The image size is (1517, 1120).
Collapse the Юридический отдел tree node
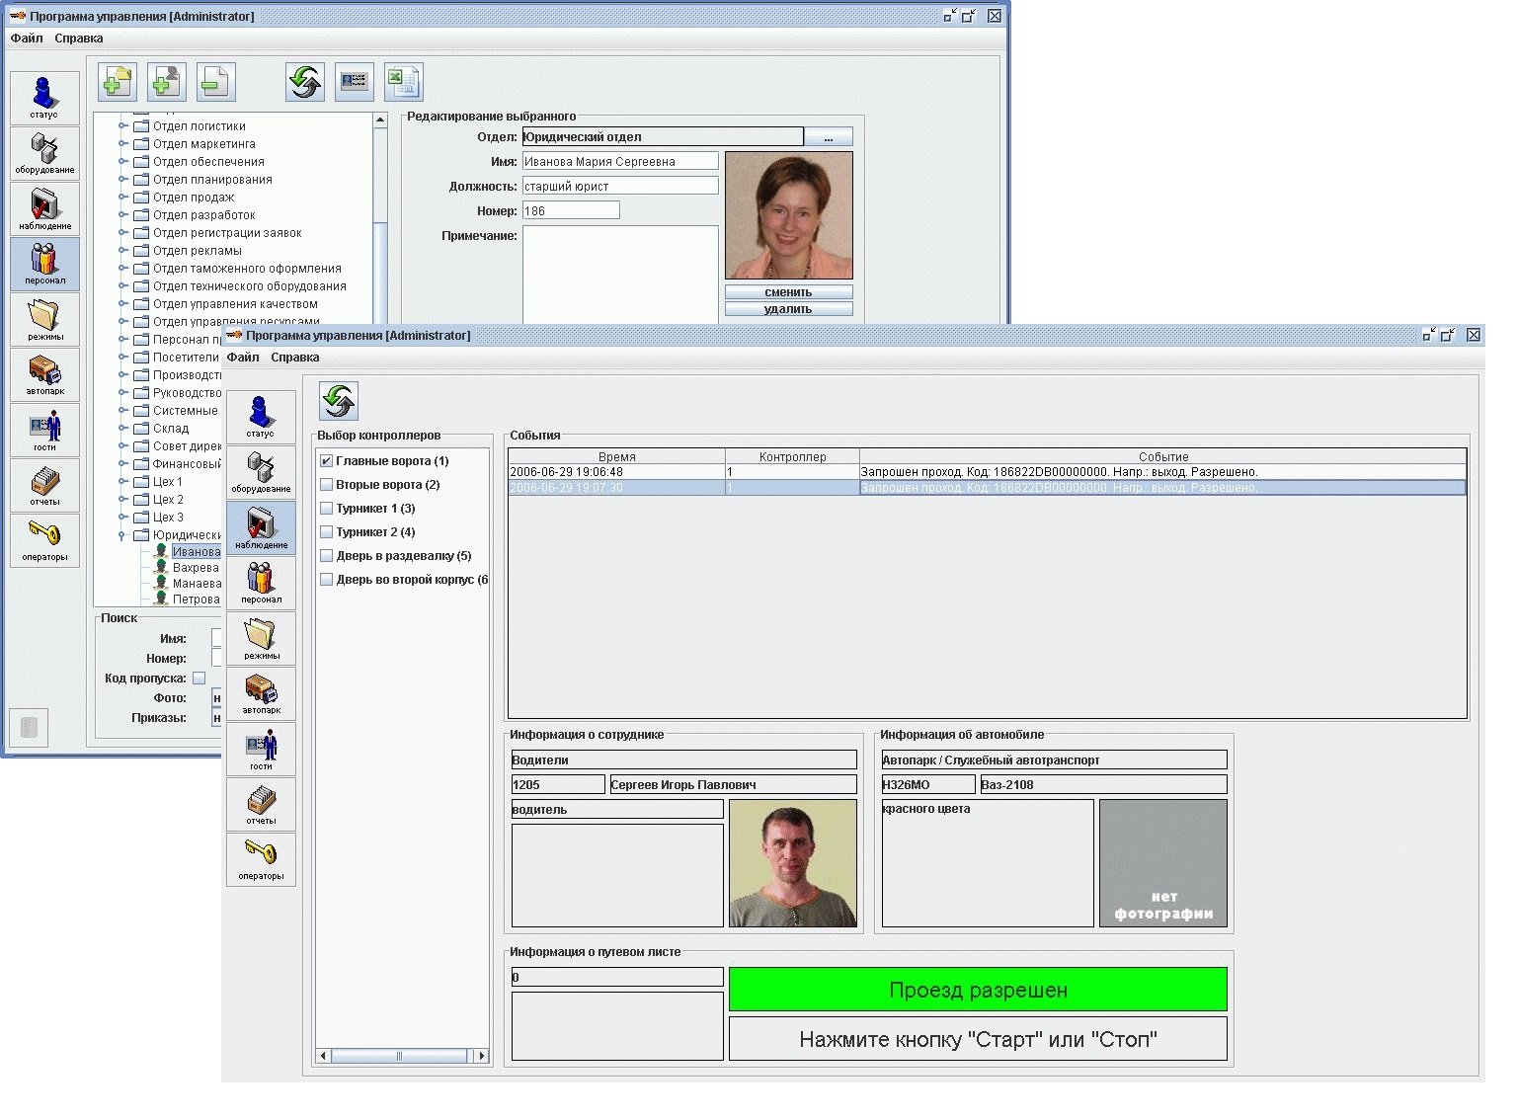tap(123, 535)
